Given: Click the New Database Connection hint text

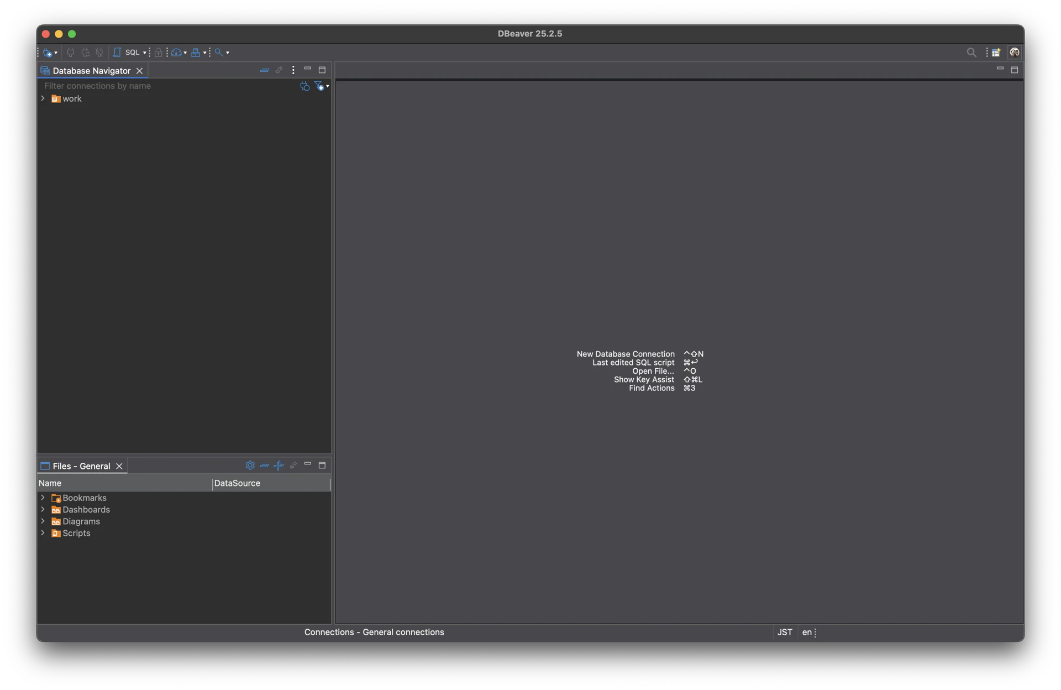Looking at the screenshot, I should click(626, 354).
